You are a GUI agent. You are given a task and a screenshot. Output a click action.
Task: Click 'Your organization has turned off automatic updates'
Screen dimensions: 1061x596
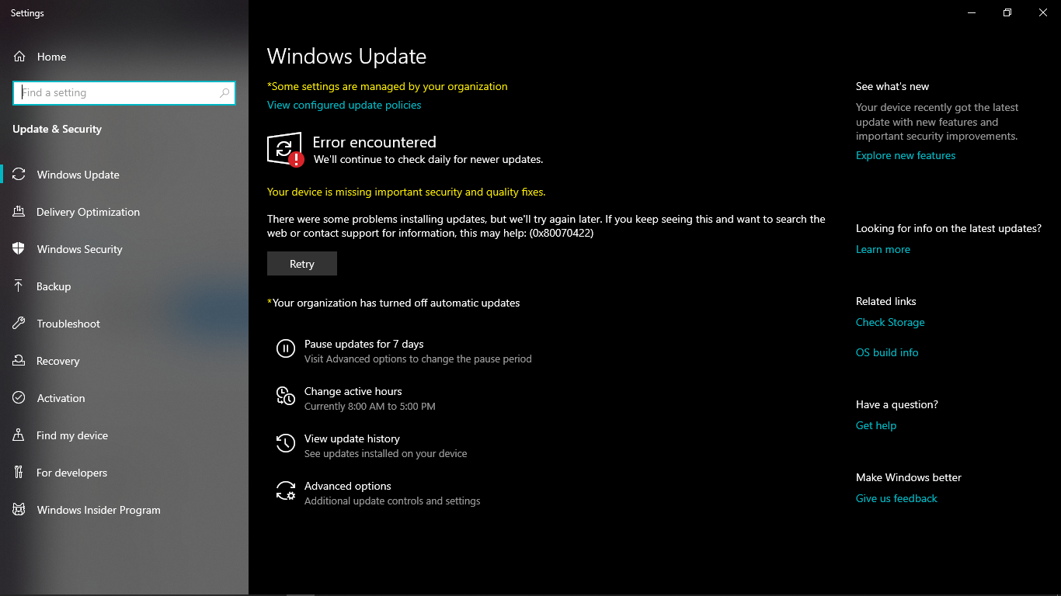pyautogui.click(x=394, y=303)
